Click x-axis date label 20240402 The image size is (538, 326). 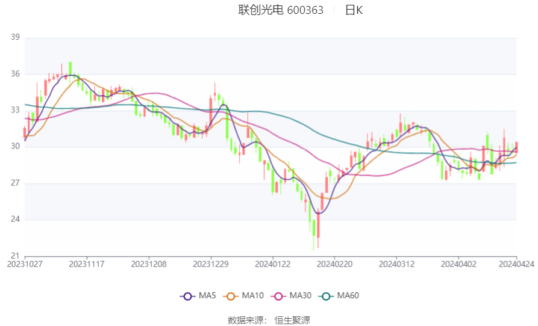458,265
